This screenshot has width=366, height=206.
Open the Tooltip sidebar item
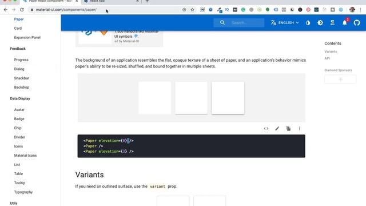click(x=19, y=183)
